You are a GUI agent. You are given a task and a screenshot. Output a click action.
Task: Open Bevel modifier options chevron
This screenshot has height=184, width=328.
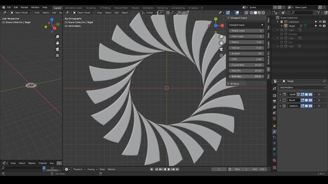(x=315, y=100)
